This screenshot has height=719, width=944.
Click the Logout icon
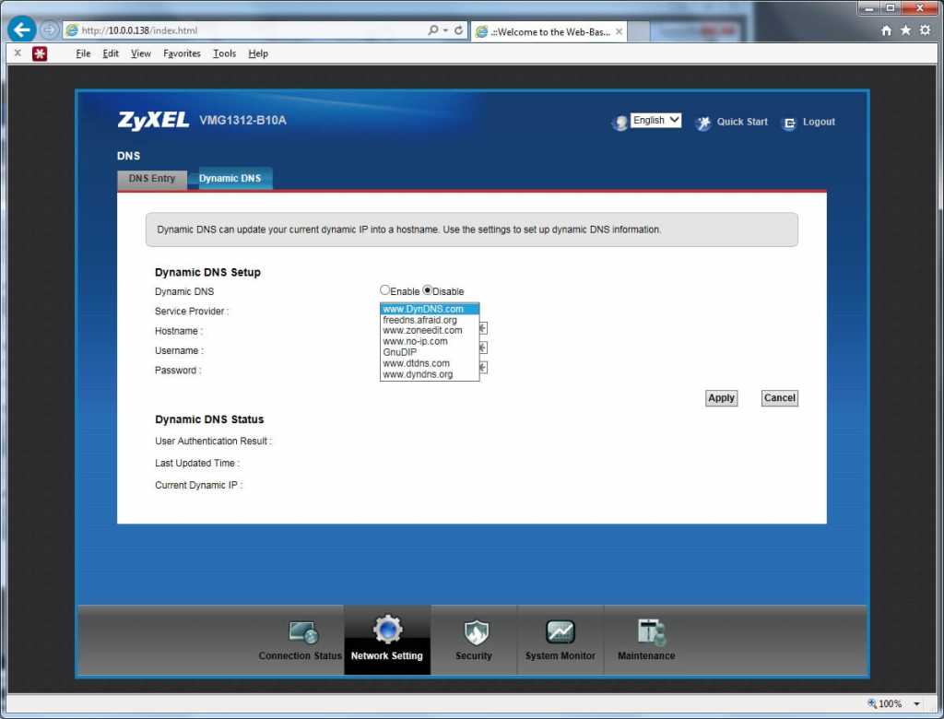tap(789, 123)
